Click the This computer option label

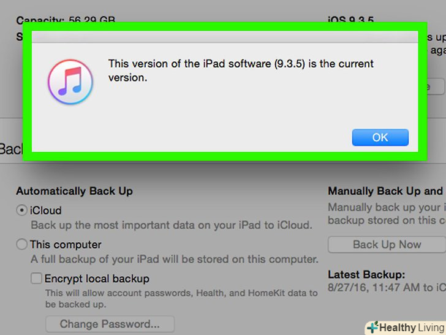(x=66, y=244)
